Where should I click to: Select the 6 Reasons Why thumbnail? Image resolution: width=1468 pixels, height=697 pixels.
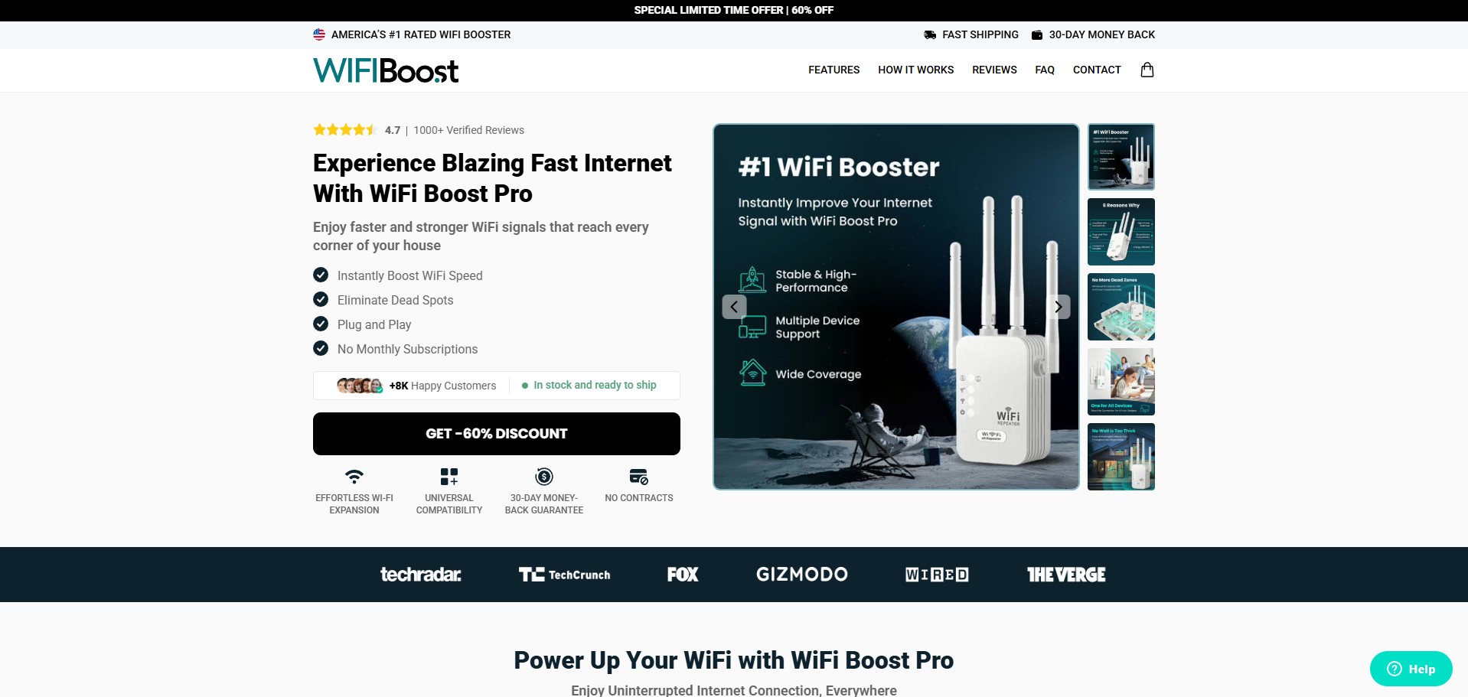click(1121, 232)
